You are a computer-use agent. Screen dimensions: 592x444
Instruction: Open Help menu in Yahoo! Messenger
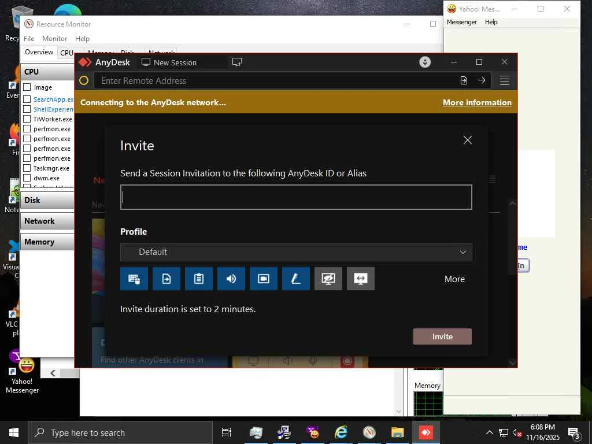pos(491,22)
